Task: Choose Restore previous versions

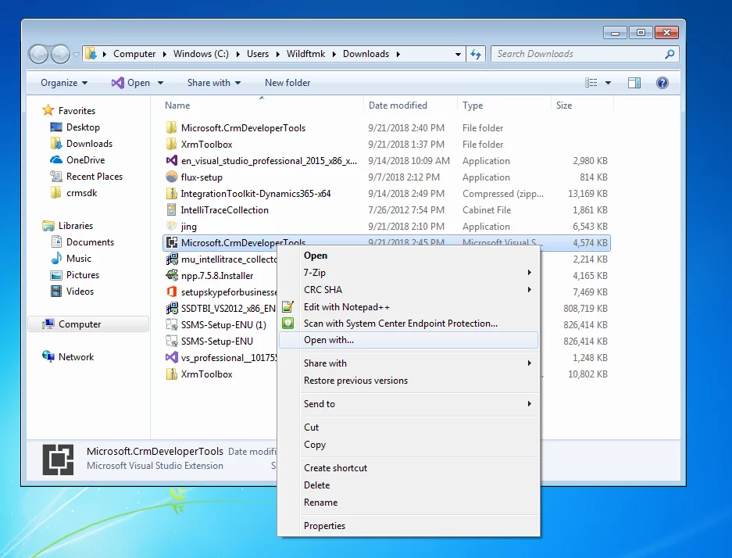Action: click(x=409, y=381)
